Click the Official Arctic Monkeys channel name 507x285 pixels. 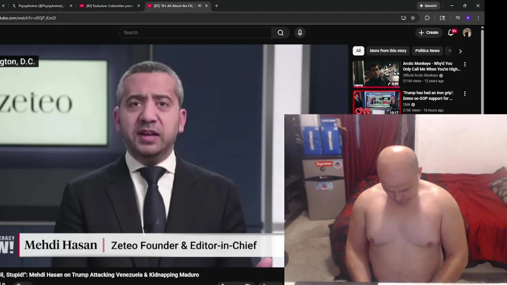[420, 75]
